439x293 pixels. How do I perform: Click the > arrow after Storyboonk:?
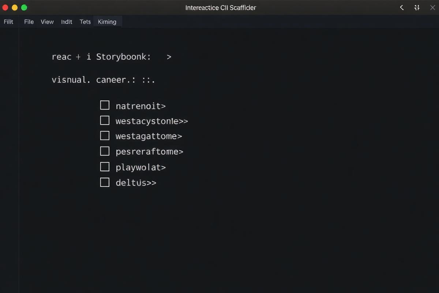point(169,57)
